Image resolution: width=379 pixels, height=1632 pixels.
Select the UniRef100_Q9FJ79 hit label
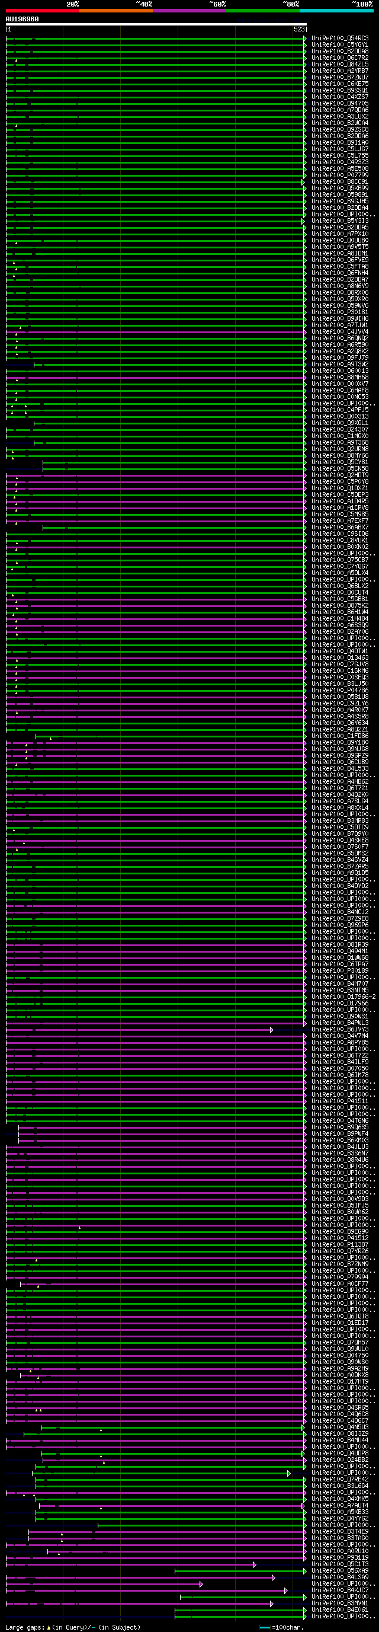(340, 358)
